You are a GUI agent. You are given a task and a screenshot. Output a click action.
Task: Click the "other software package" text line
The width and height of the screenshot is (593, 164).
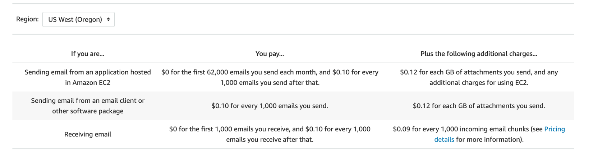(88, 111)
